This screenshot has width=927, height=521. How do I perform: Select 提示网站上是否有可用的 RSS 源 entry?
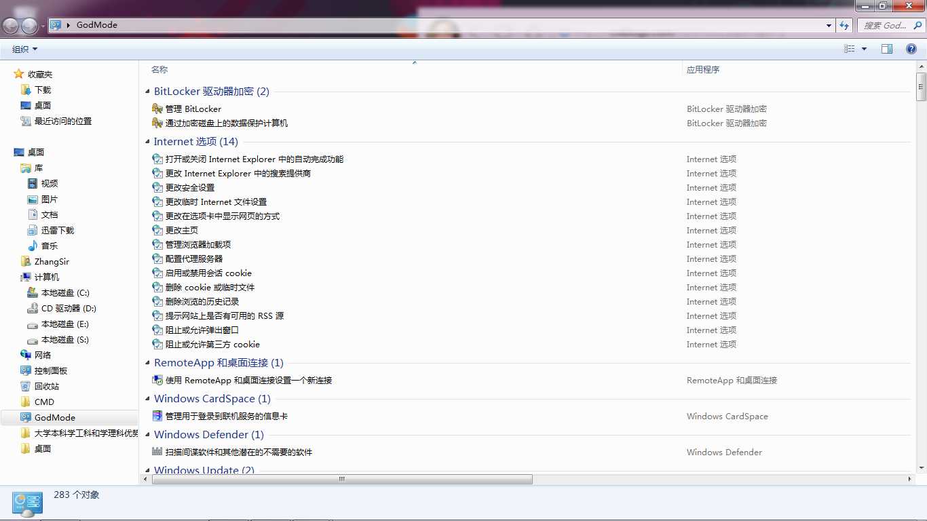point(225,315)
